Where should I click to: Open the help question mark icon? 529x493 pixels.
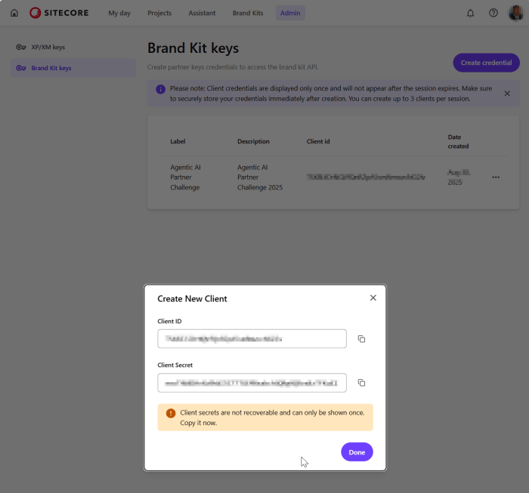tap(493, 13)
